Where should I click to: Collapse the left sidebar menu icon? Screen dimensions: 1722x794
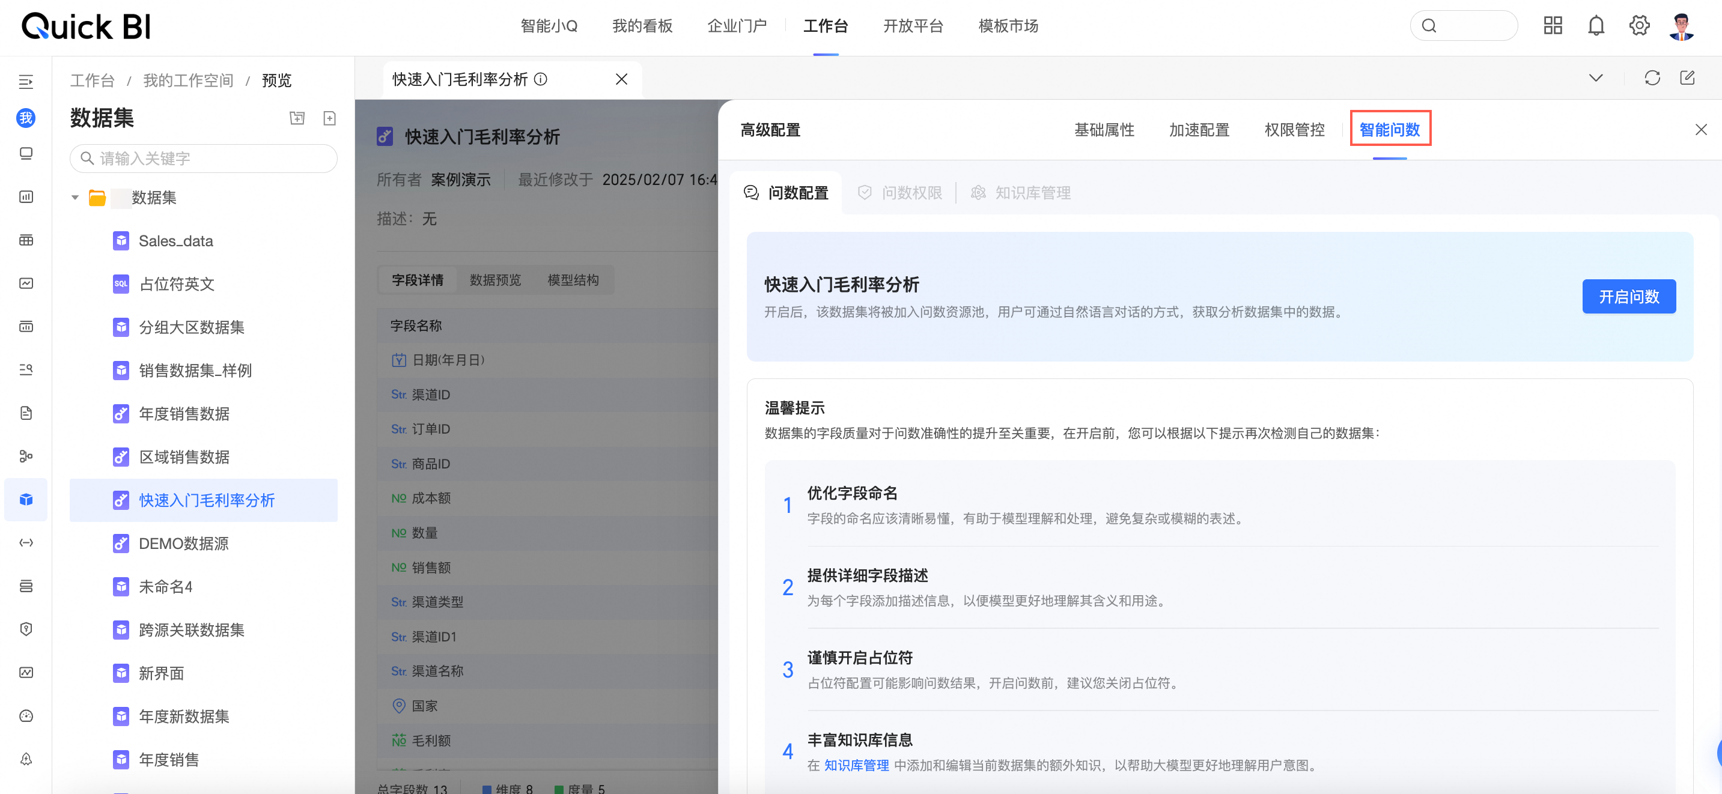(26, 82)
